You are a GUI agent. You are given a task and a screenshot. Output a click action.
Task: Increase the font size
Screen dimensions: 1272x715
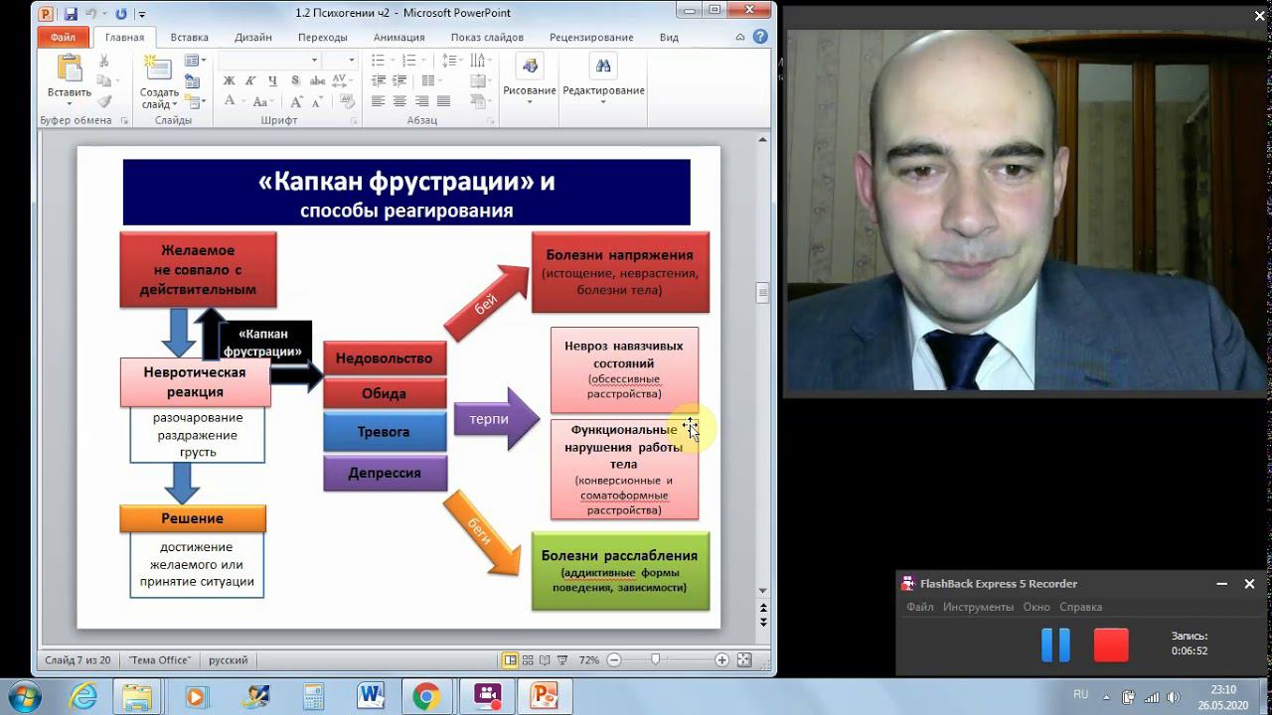click(296, 101)
